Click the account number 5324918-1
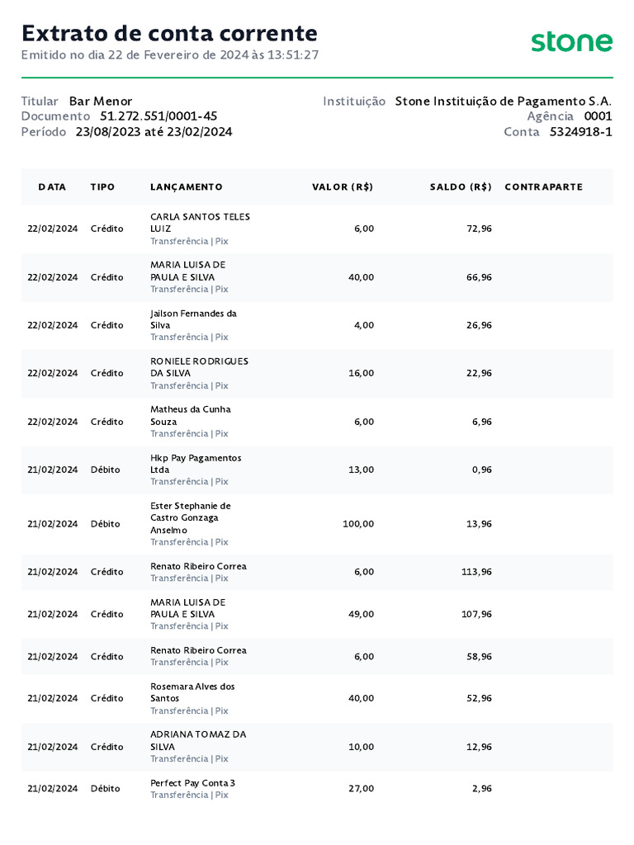Screen dimensions: 634x845 pyautogui.click(x=580, y=132)
